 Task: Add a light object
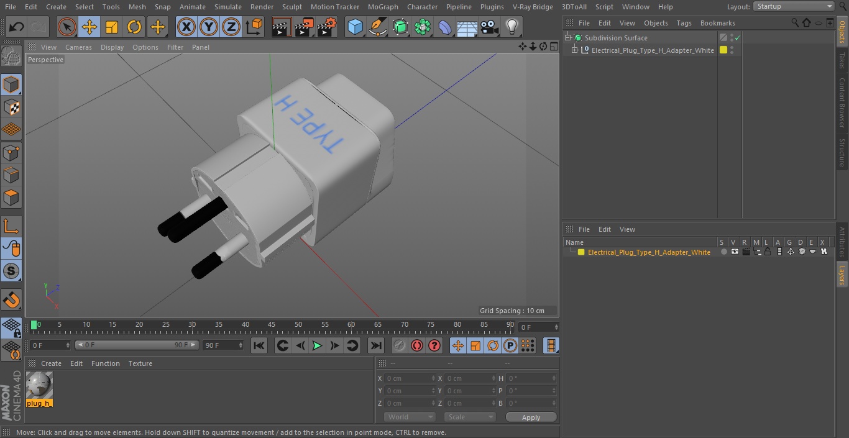pyautogui.click(x=512, y=27)
